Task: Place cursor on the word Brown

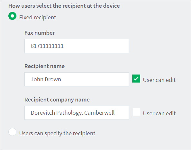Action: [x=53, y=79]
